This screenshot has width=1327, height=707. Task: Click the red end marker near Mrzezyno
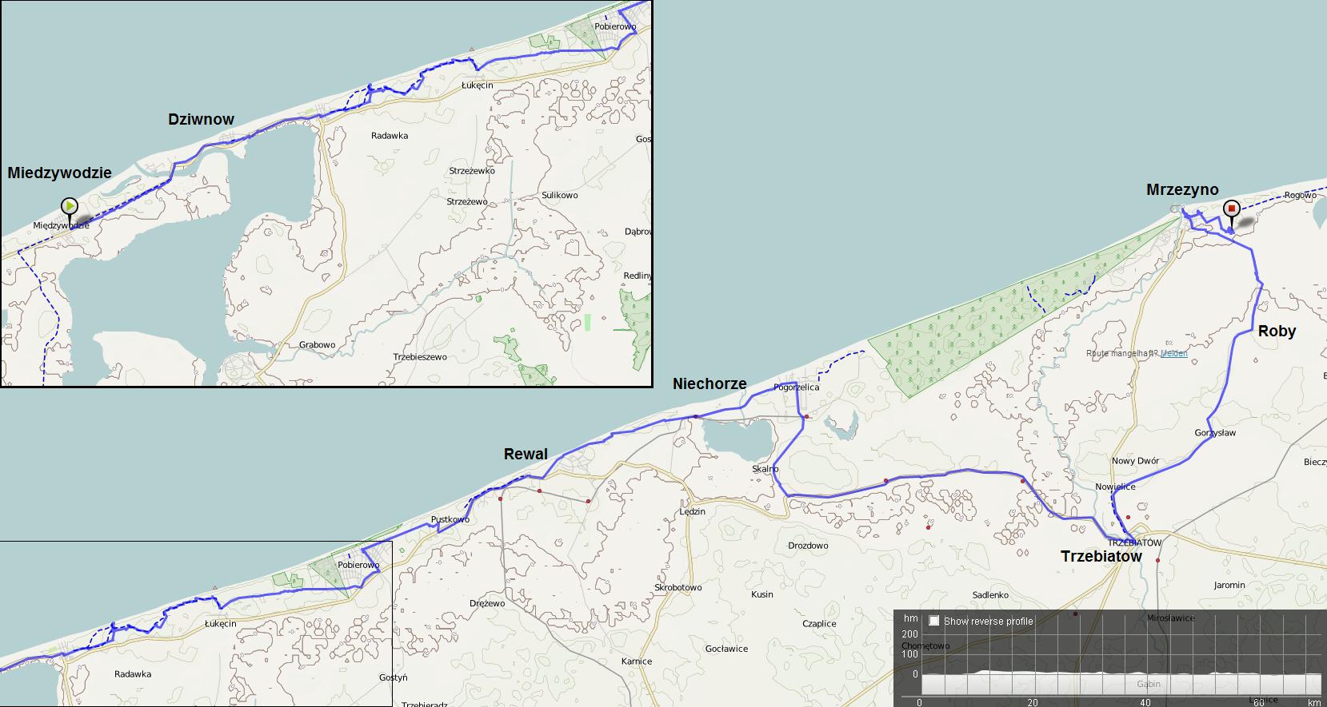[x=1232, y=210]
